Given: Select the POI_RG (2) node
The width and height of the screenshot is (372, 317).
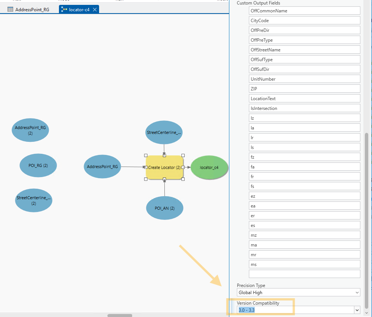Looking at the screenshot, I should point(38,165).
